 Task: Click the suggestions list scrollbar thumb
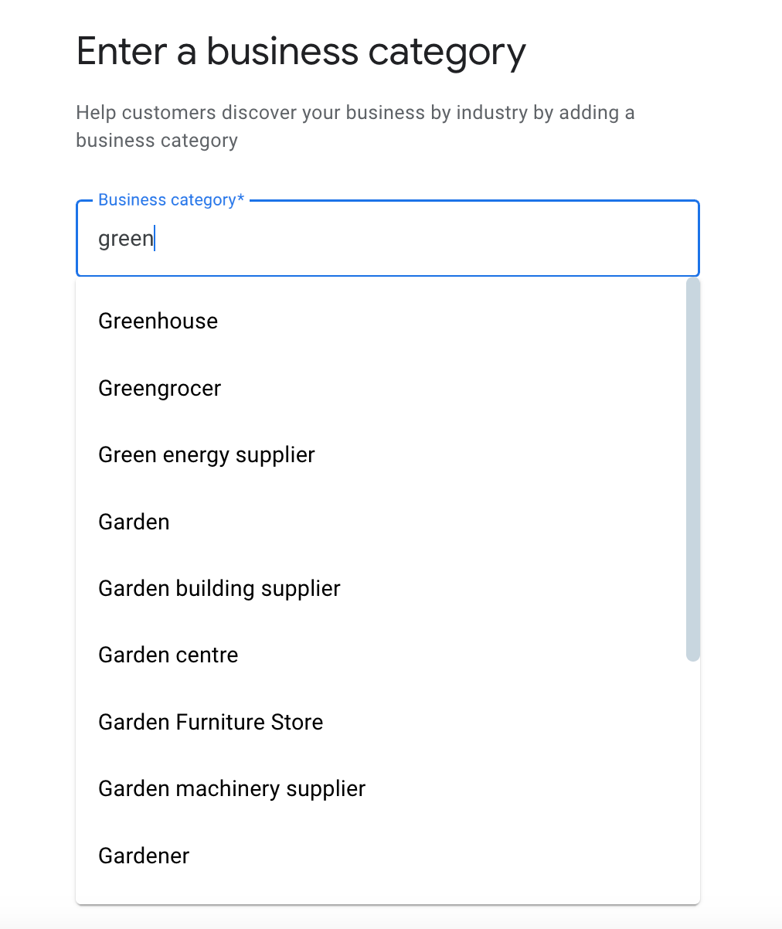pos(692,471)
